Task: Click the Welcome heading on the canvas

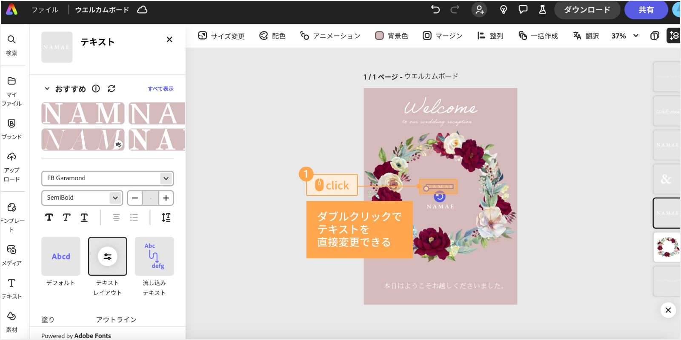Action: (441, 108)
